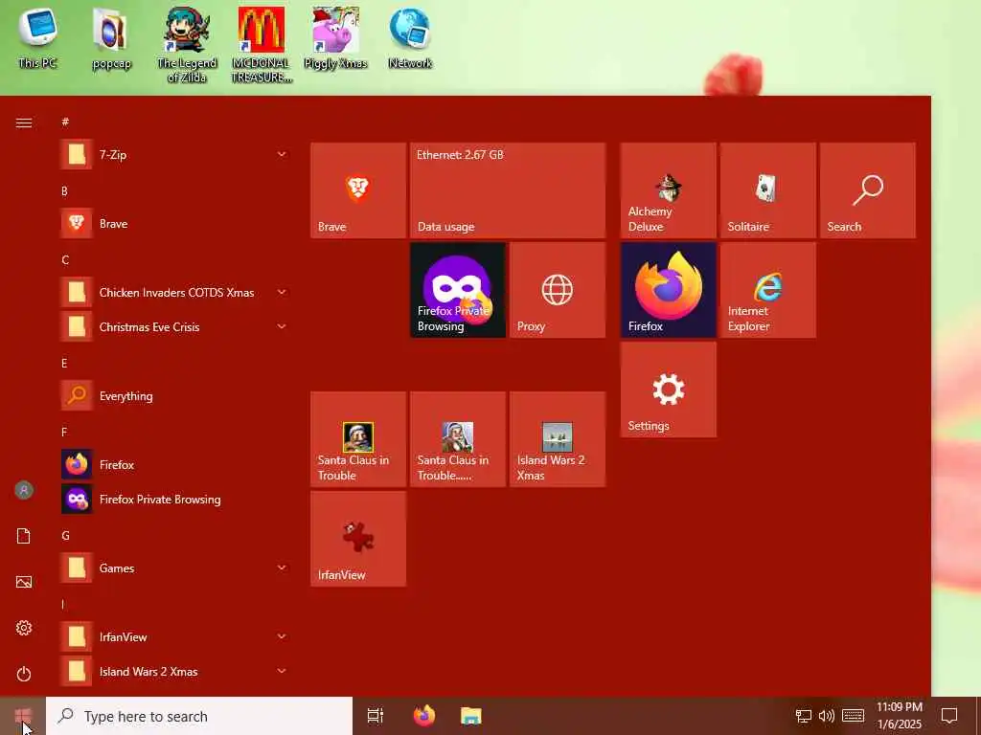Screen dimensions: 981x735
Task: Click the hamburger menu at top of Start
Action: click(24, 122)
